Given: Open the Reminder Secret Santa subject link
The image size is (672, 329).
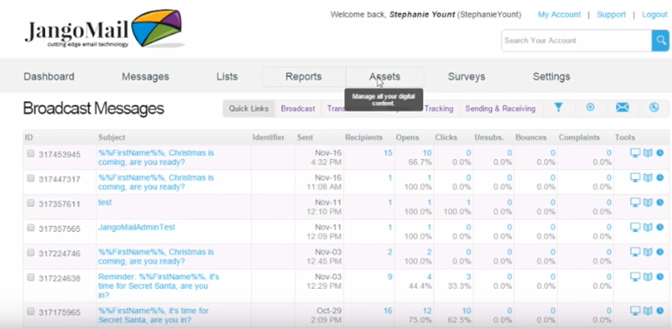Looking at the screenshot, I should tap(158, 286).
